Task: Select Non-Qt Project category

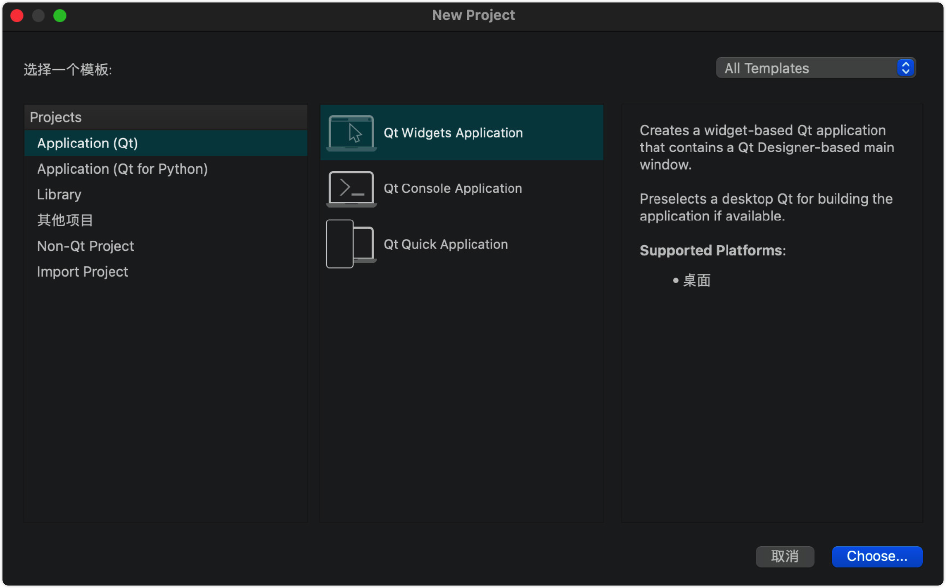Action: [x=85, y=246]
